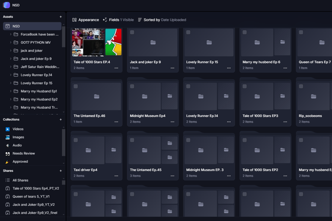Click the share icon for Queen of tears 5_YT_V1

[x=8, y=196]
